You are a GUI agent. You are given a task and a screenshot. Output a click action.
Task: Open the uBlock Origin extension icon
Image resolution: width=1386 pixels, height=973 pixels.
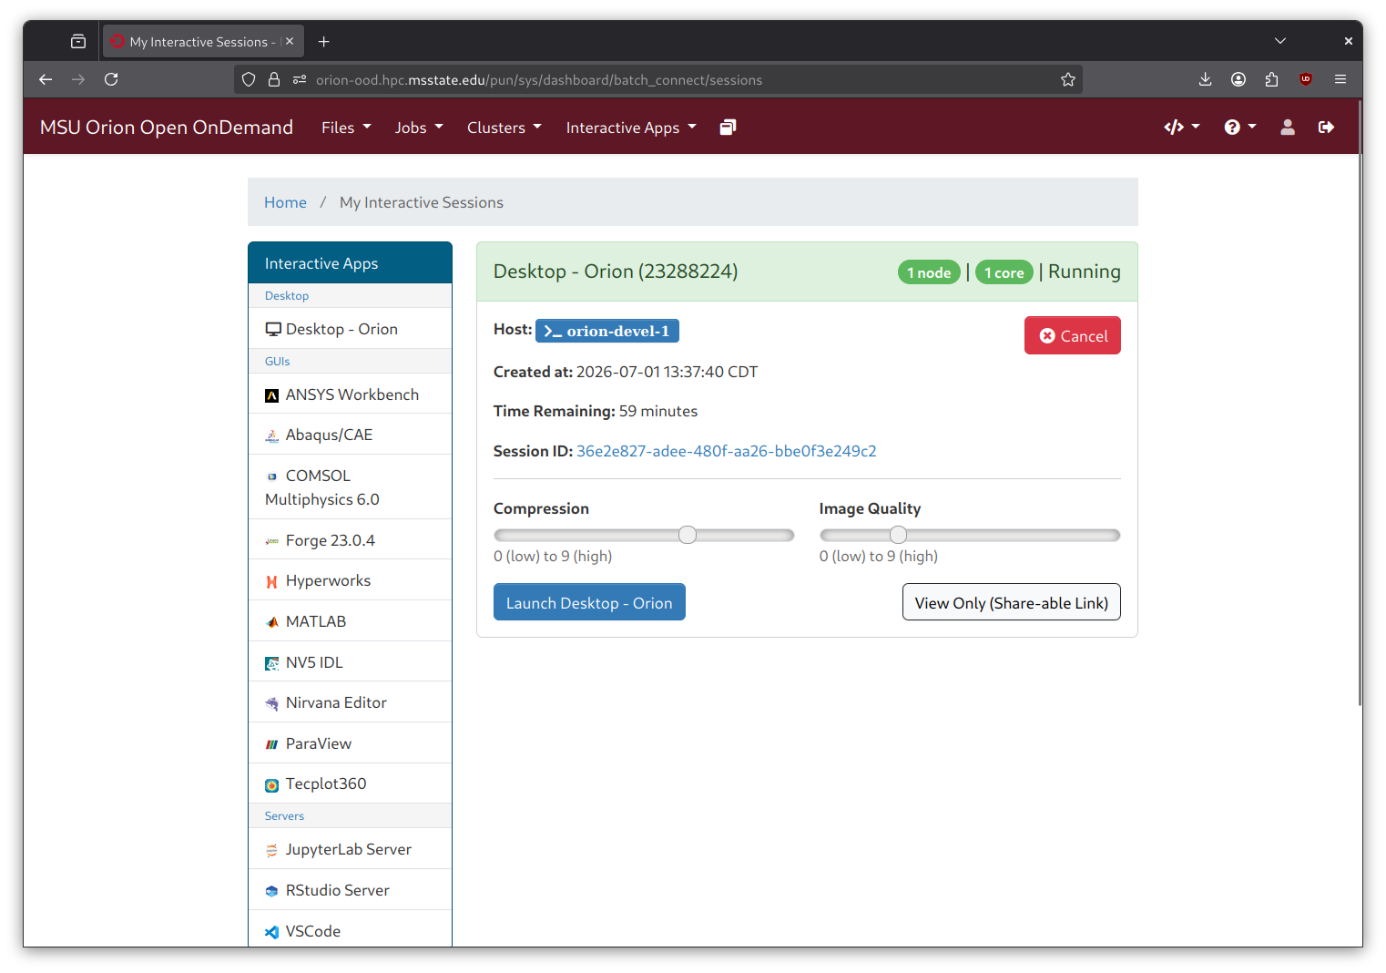point(1306,79)
